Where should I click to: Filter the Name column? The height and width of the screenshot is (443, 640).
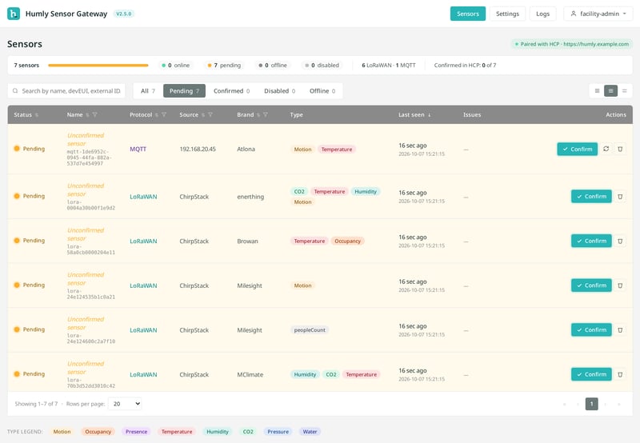pyautogui.click(x=94, y=114)
